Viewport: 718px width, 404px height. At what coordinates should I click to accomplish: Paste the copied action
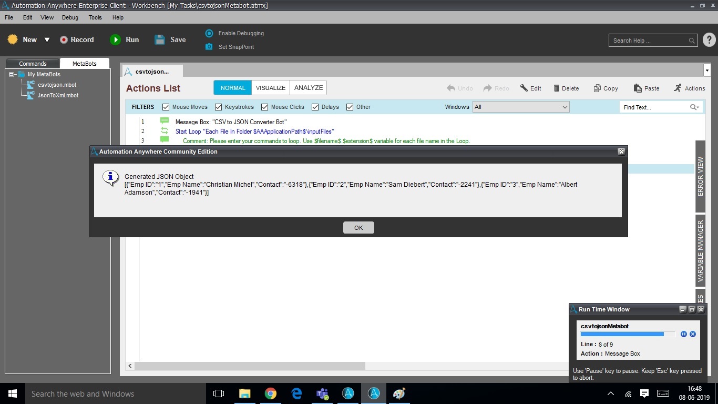click(647, 88)
